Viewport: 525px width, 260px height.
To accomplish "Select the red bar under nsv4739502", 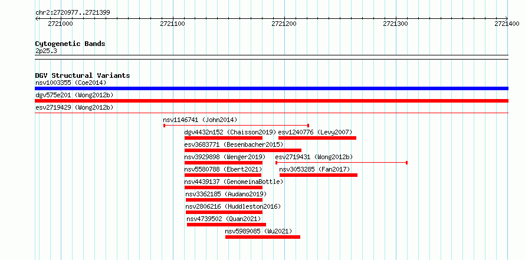I will [227, 225].
